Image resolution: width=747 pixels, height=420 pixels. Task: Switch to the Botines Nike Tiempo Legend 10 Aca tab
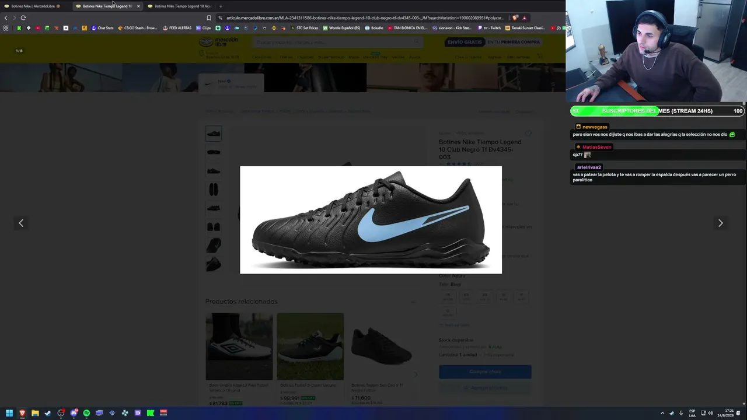click(x=179, y=6)
